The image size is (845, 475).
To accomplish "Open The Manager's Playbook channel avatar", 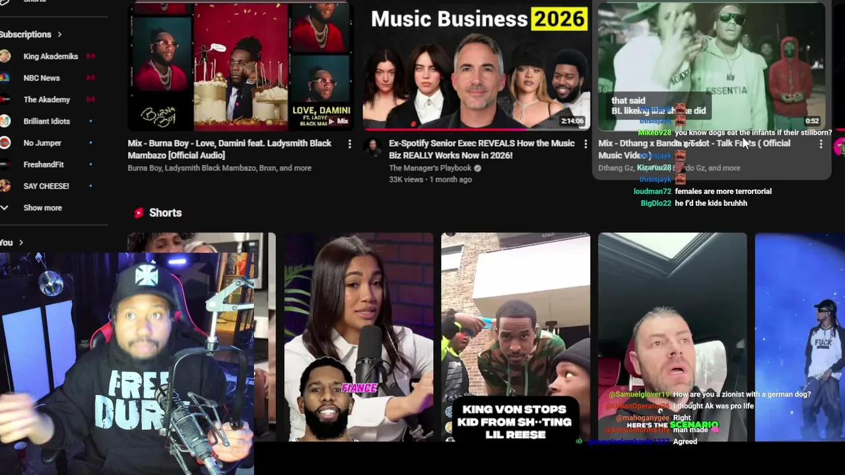I will 373,148.
